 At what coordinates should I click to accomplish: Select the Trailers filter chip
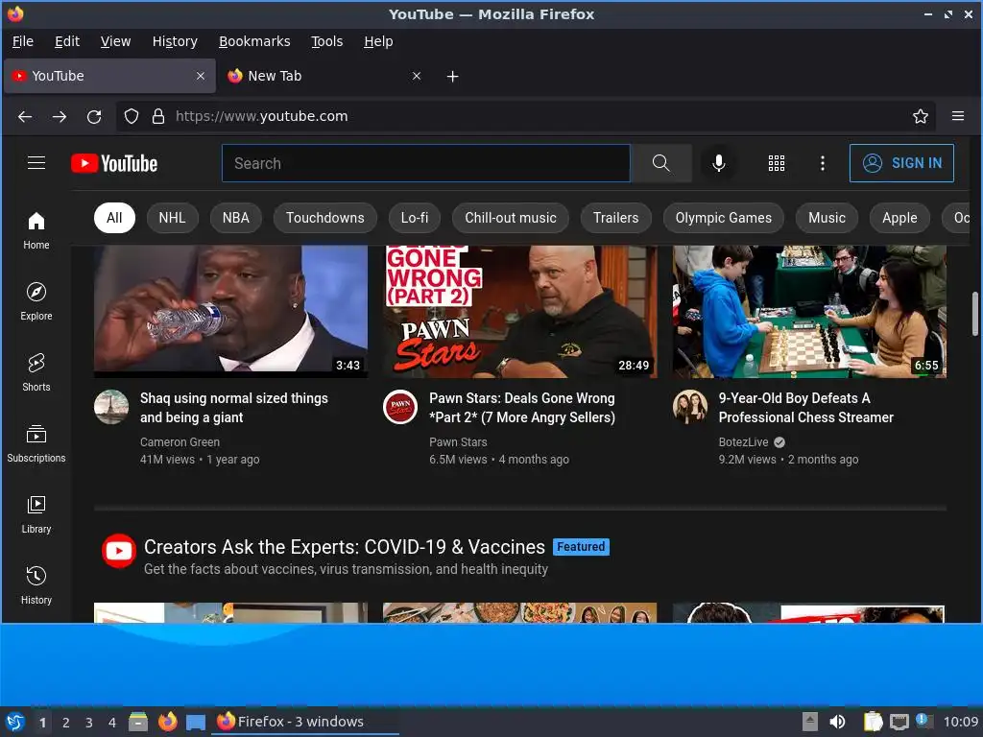(615, 218)
